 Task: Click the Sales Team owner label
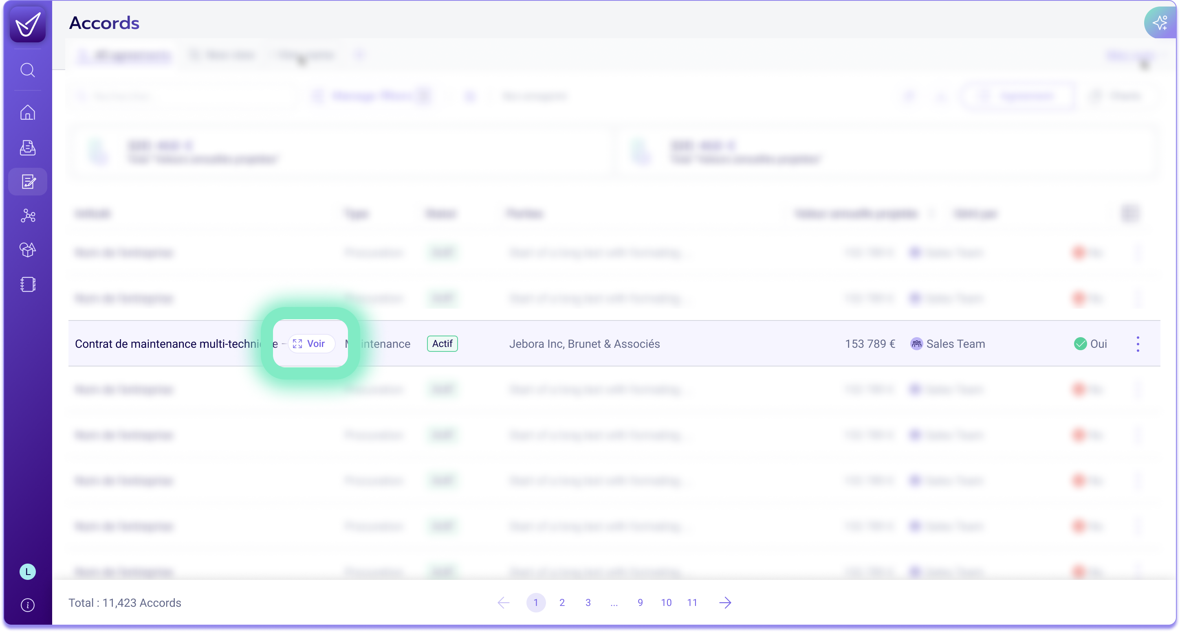(955, 344)
